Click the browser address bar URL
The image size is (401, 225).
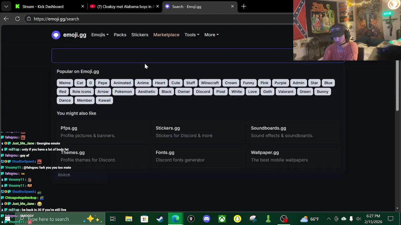[x=56, y=19]
